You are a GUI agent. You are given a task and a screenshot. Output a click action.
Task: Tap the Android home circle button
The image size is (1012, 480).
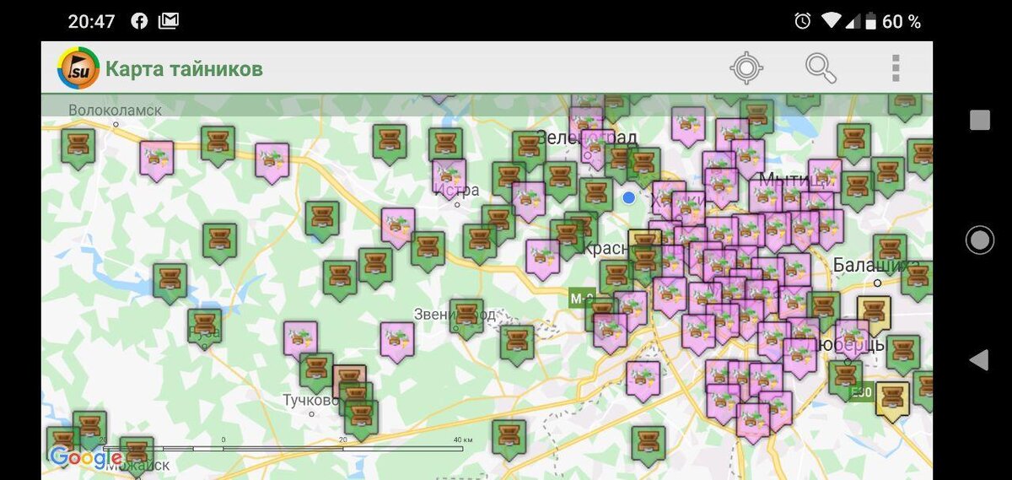point(980,240)
